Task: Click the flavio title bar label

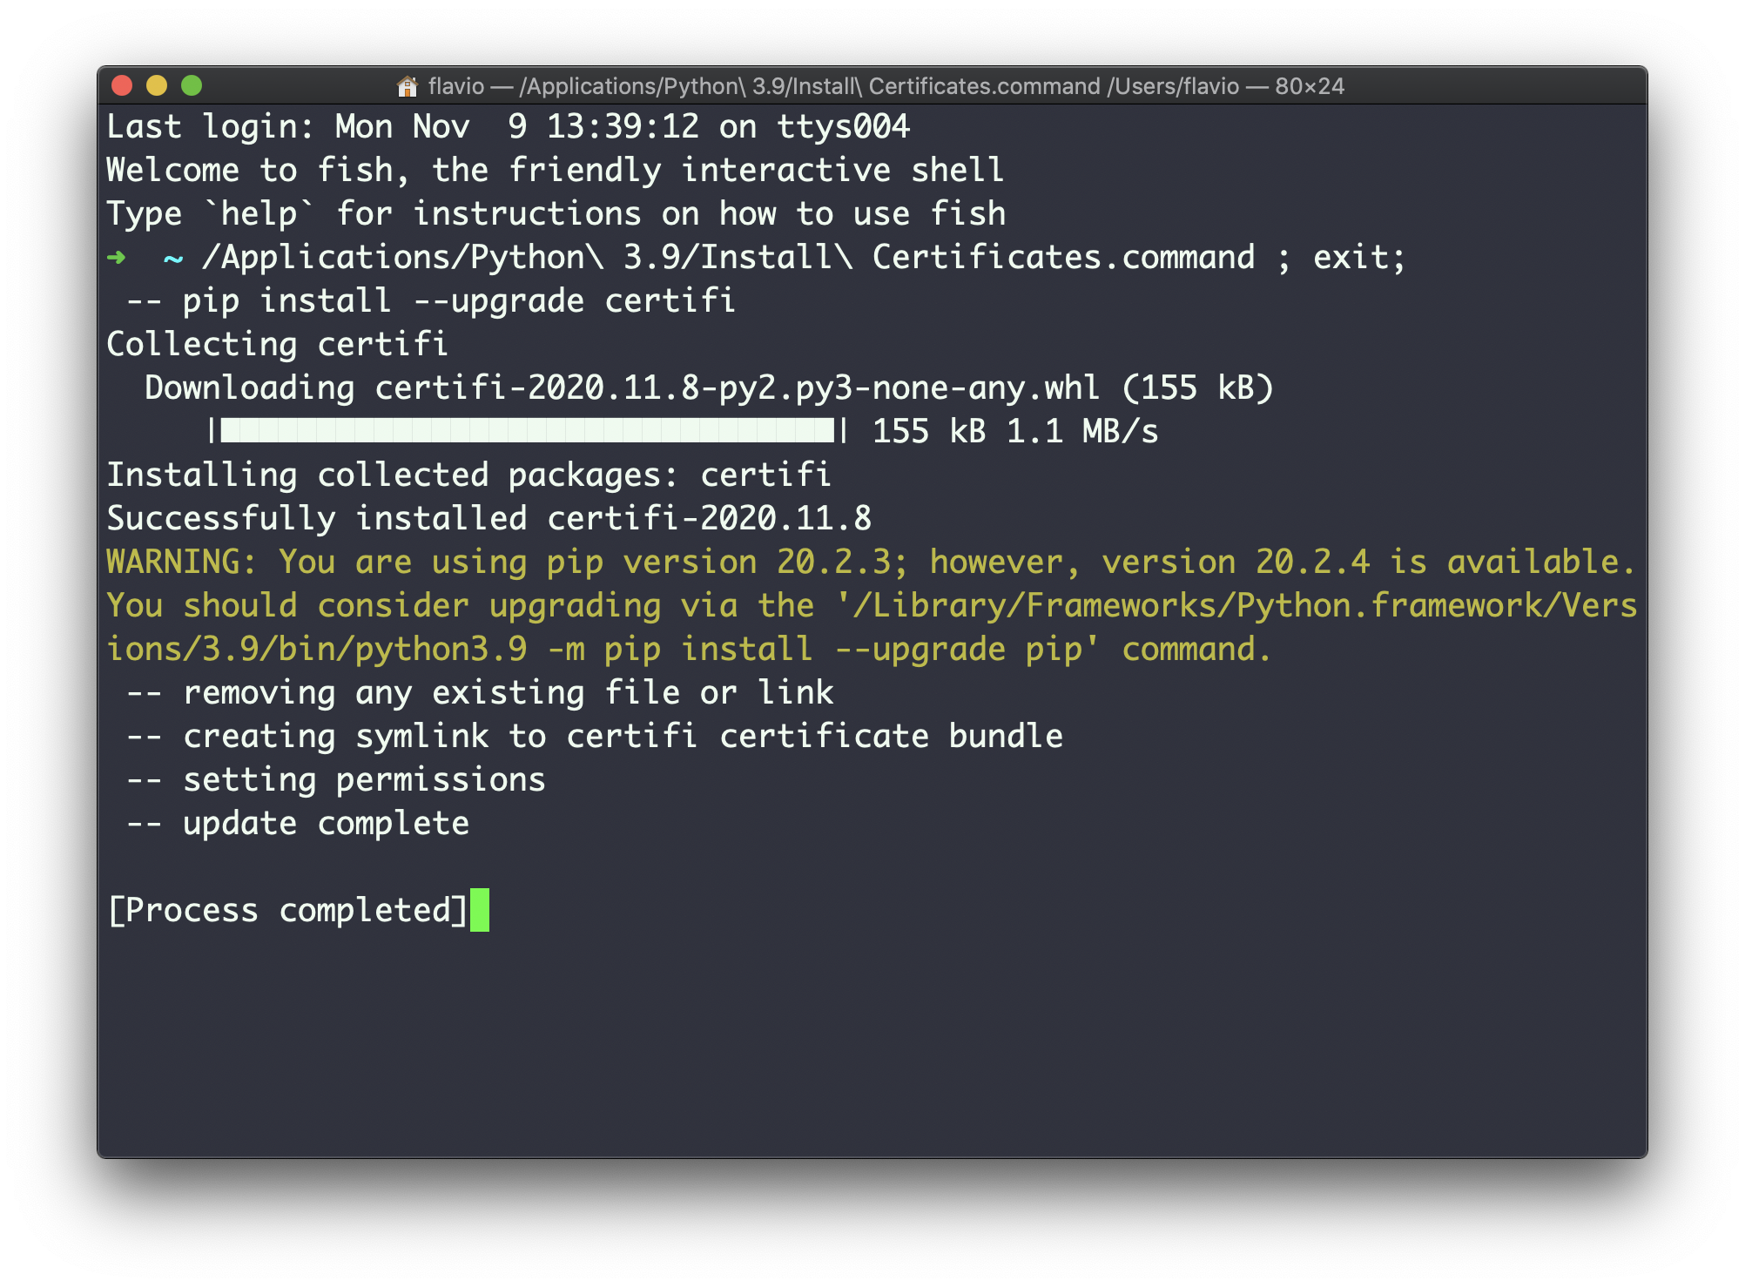Action: [455, 86]
